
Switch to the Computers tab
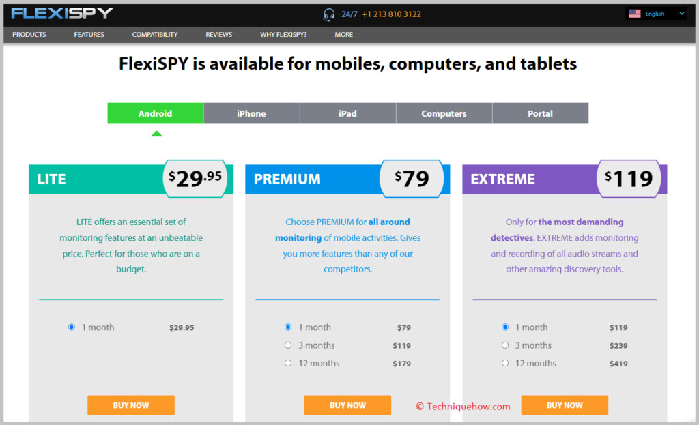tap(444, 113)
